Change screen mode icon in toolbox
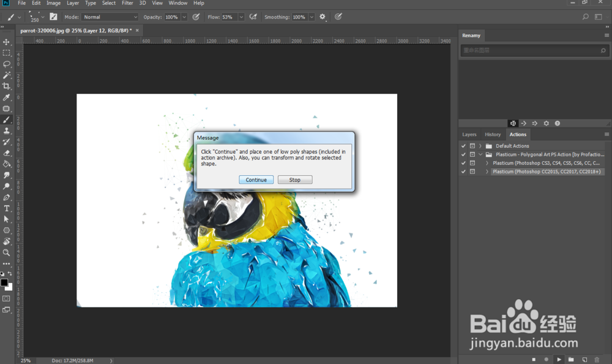Screen dimensions: 612x364 point(6,310)
